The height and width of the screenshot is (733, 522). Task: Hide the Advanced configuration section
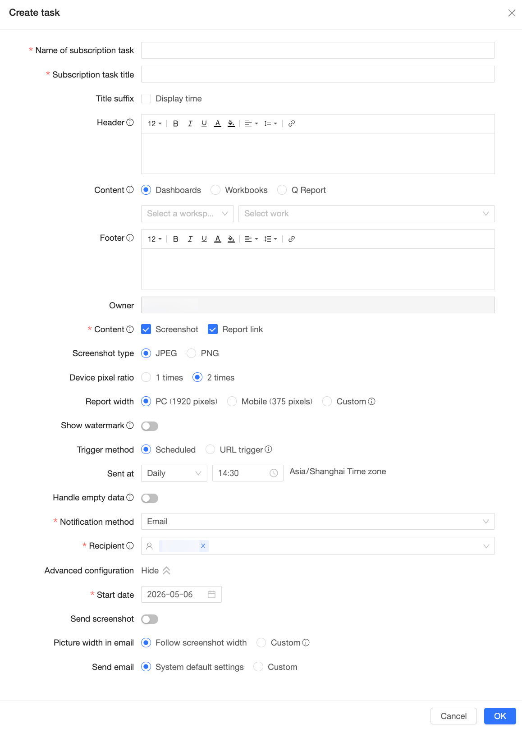(x=156, y=571)
